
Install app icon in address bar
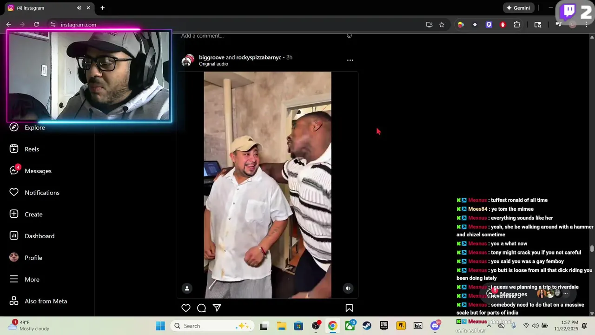click(429, 25)
